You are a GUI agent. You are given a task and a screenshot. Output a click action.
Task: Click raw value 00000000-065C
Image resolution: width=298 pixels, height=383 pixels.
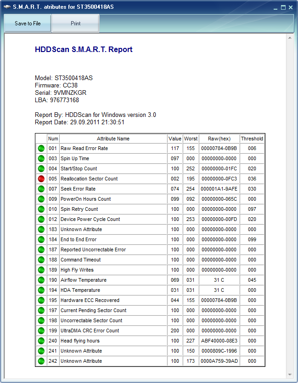[219, 199]
